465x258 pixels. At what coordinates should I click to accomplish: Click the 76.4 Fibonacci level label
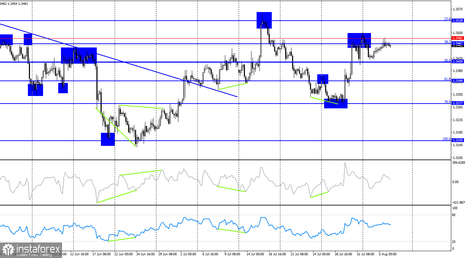(447, 101)
